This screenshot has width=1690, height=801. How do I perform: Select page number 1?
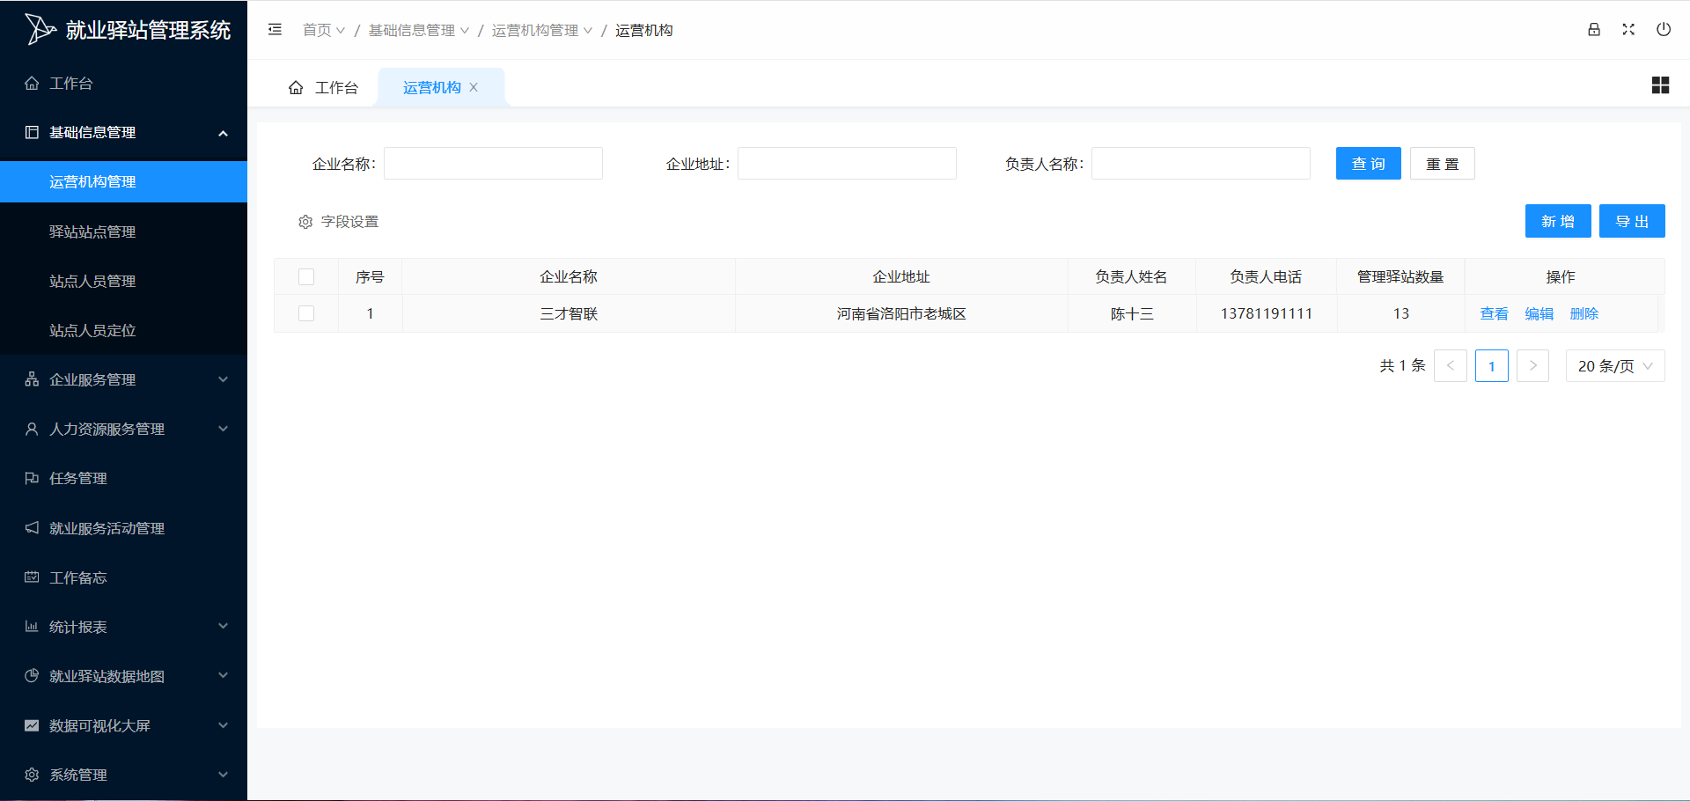point(1492,365)
